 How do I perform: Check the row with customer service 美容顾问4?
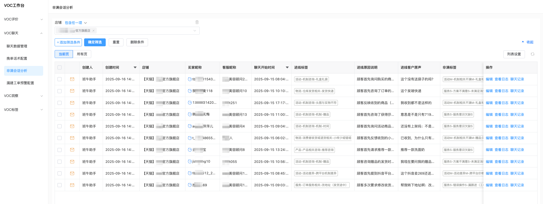[x=60, y=126]
